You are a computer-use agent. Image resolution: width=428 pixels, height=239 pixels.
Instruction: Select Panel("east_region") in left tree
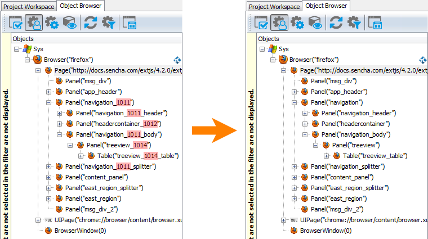pos(93,199)
